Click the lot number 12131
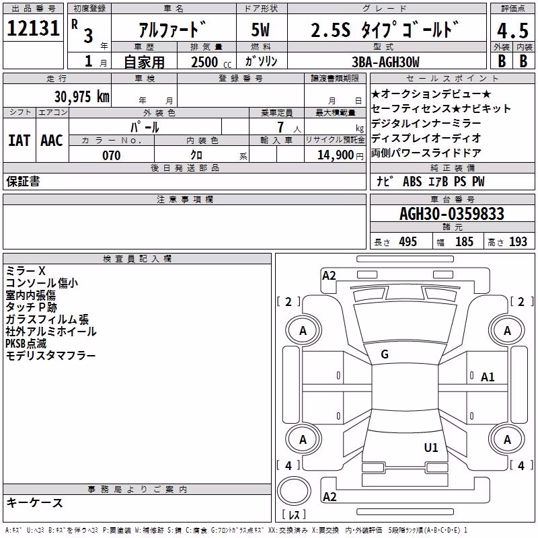538x538 pixels. tap(33, 28)
